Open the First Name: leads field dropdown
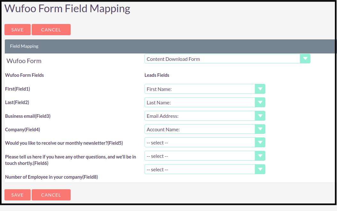The width and height of the screenshot is (337, 211). pyautogui.click(x=205, y=89)
